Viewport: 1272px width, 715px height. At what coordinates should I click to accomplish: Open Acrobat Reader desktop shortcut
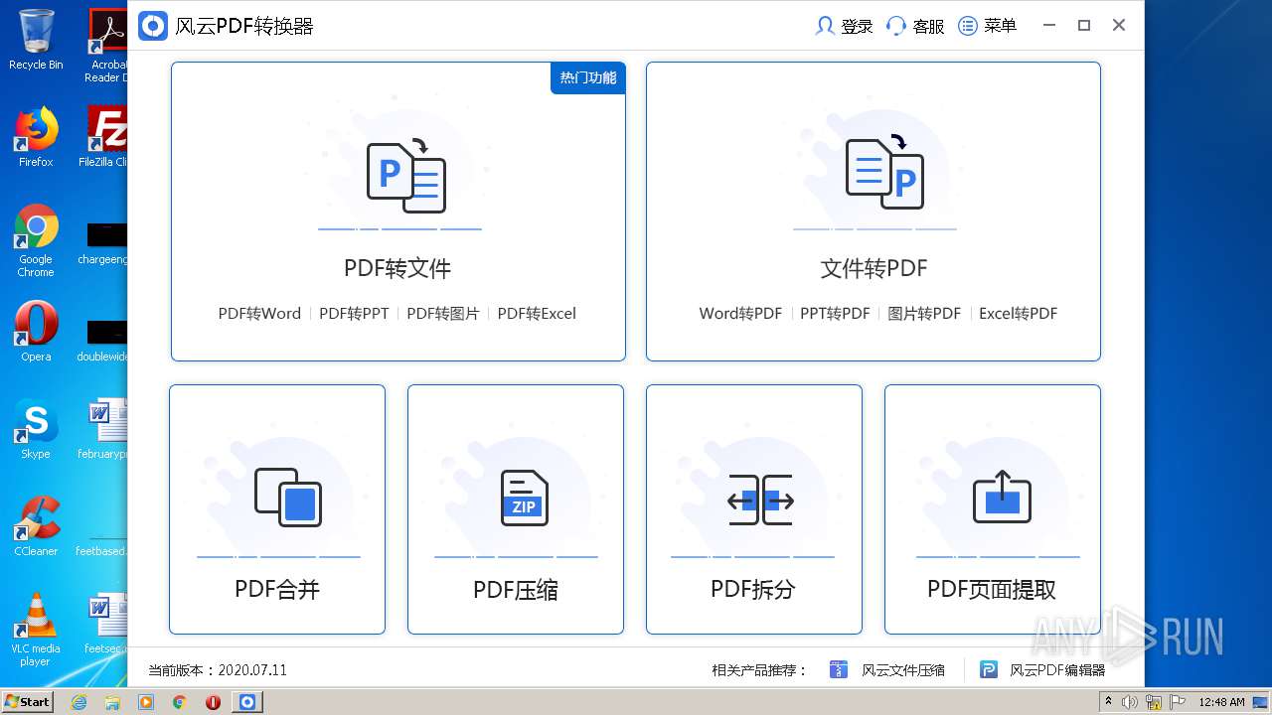107,46
